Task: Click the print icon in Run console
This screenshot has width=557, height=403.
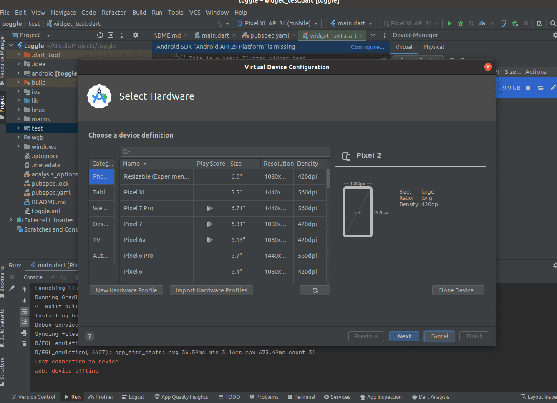Action: pyautogui.click(x=24, y=333)
